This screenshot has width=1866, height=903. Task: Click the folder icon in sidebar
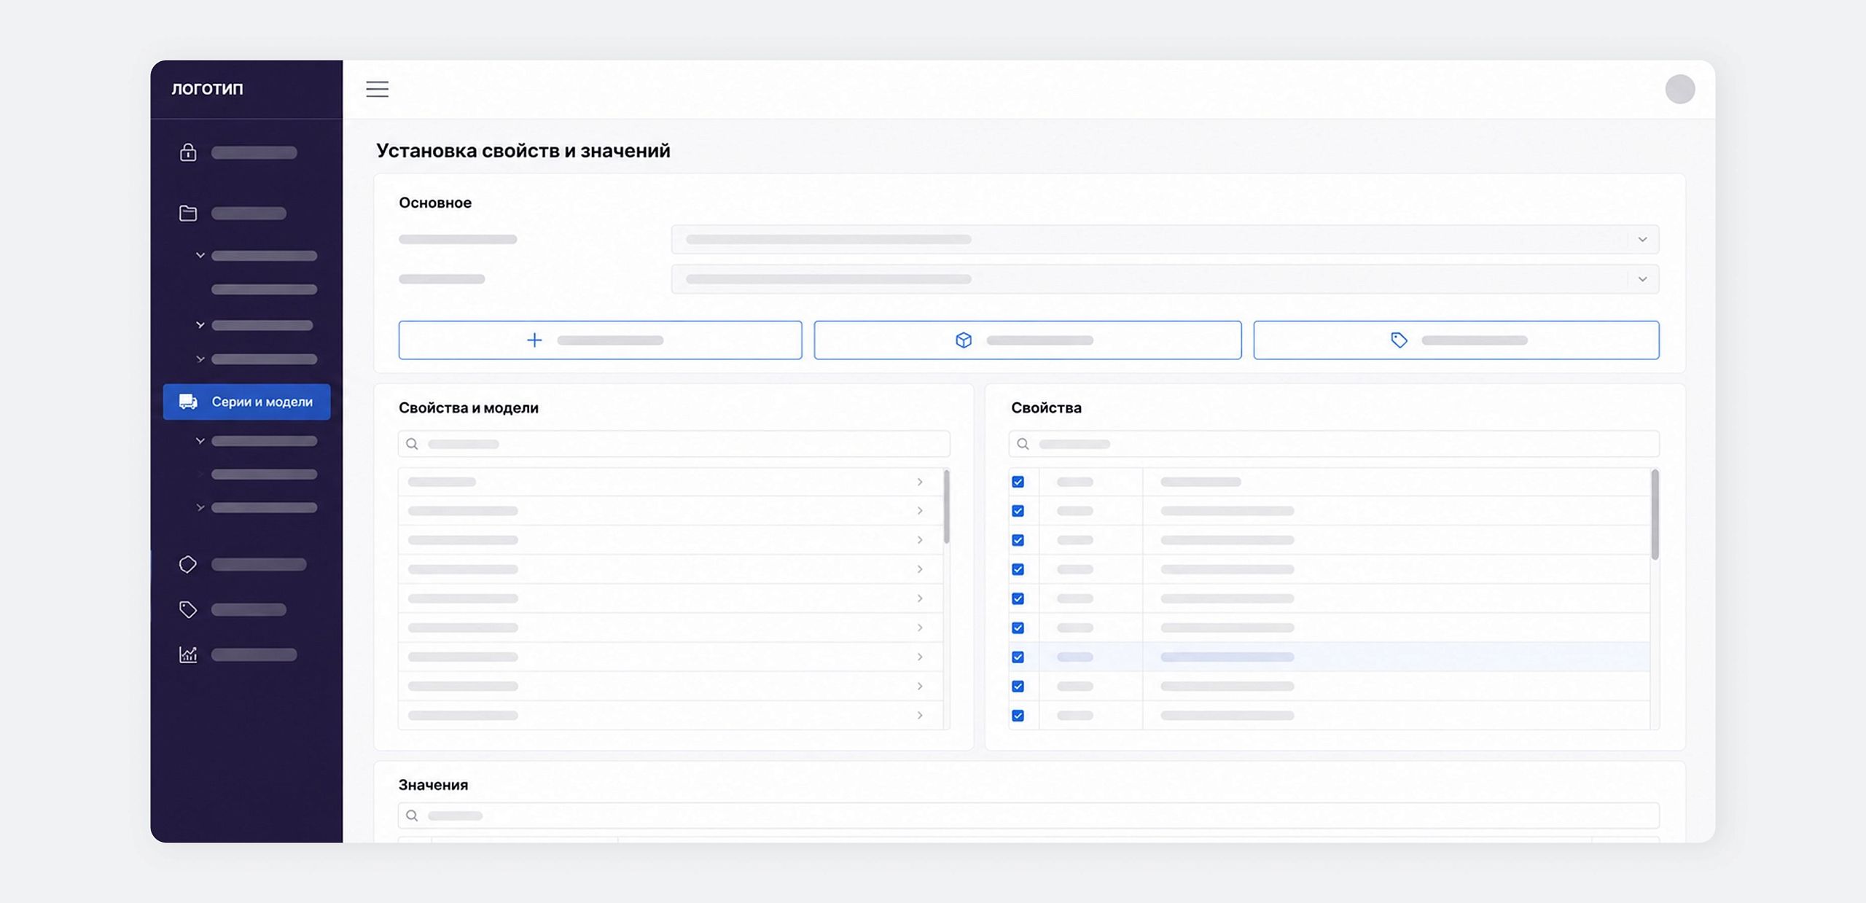tap(188, 213)
